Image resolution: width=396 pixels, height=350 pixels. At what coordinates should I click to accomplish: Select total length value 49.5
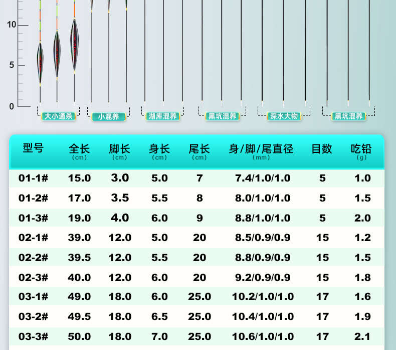click(79, 316)
